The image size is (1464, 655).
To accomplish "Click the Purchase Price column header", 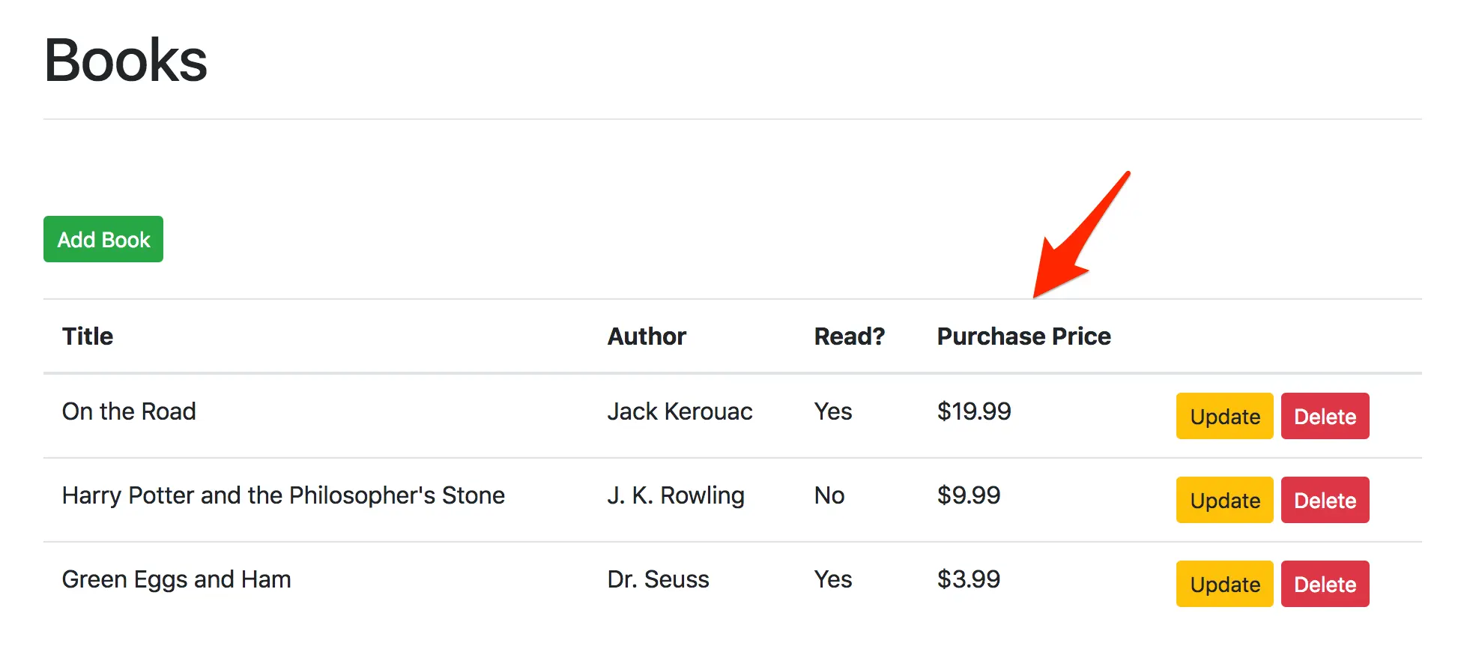I will pyautogui.click(x=1023, y=336).
